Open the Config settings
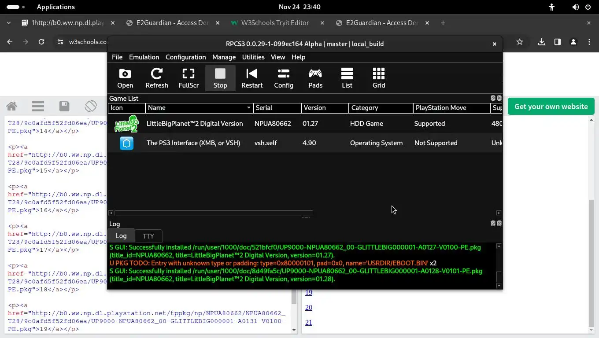Screen dimensions: 599x338 (x=284, y=78)
